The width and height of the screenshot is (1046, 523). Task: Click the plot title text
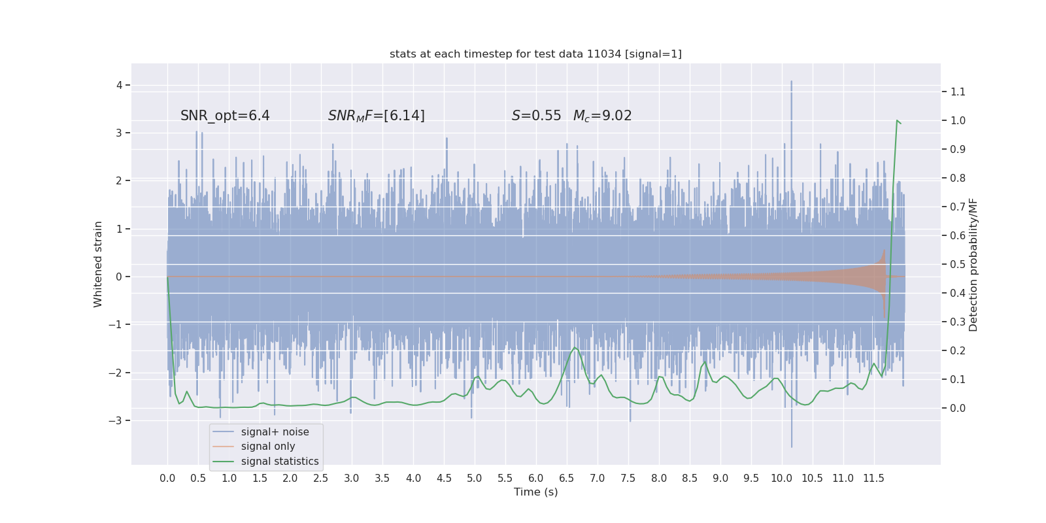(x=535, y=54)
